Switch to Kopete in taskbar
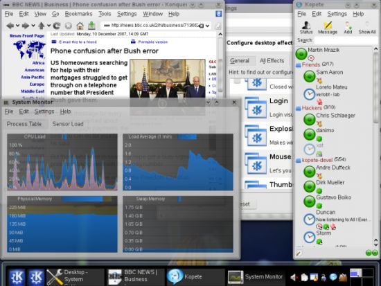The image size is (381, 286). point(195,276)
